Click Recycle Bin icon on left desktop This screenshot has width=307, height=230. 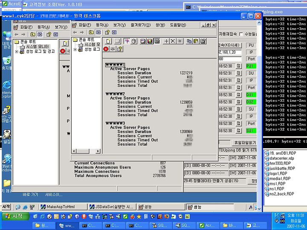click(7, 60)
